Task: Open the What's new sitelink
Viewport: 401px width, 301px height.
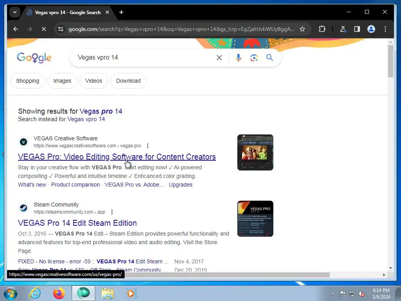Action: pos(32,185)
